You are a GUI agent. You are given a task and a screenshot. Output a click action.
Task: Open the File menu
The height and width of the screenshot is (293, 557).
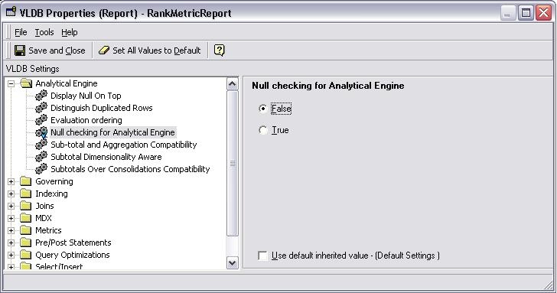[21, 32]
